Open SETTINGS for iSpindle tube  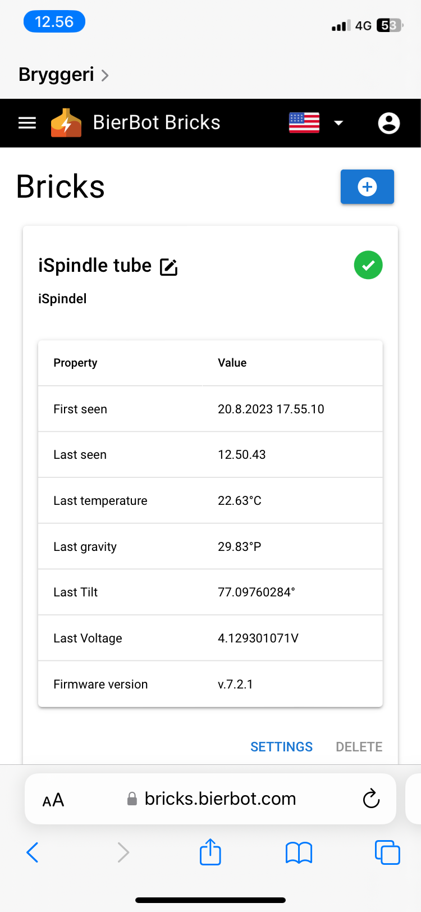tap(281, 747)
